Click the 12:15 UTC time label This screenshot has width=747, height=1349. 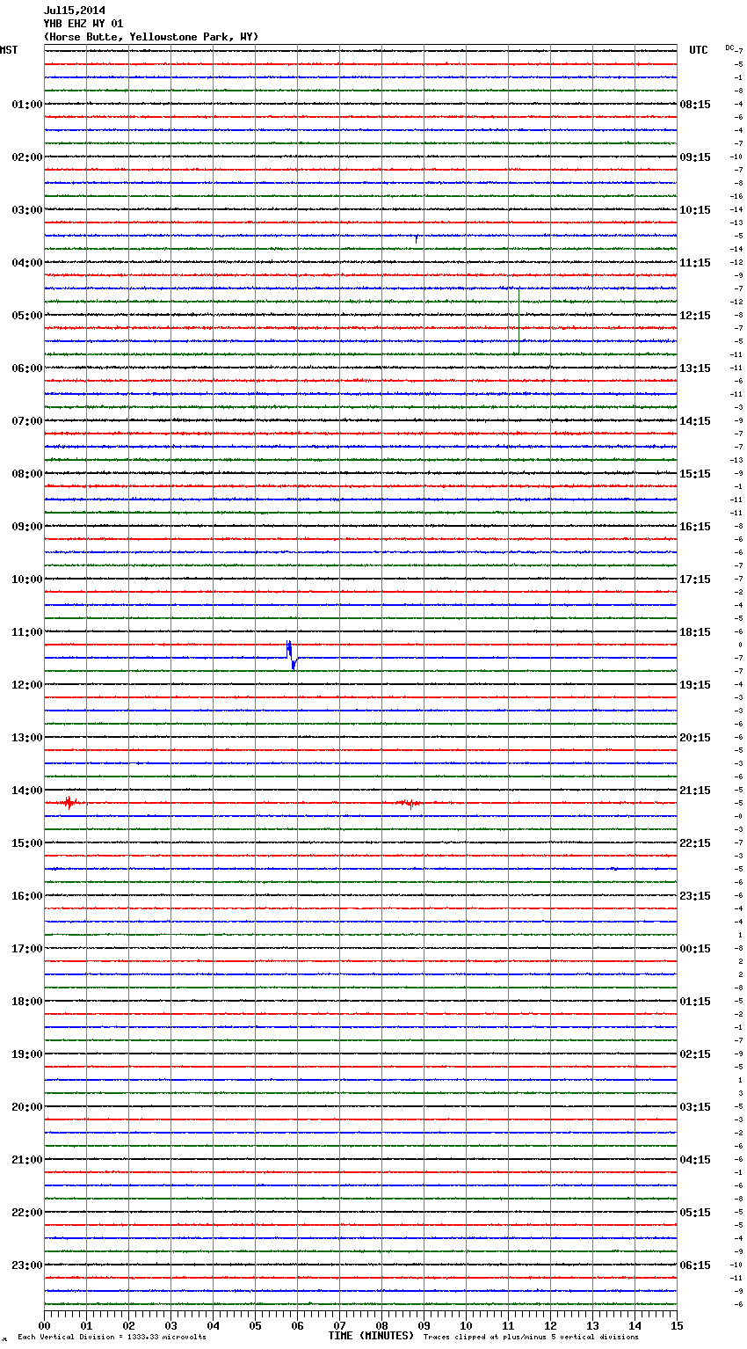(x=695, y=316)
